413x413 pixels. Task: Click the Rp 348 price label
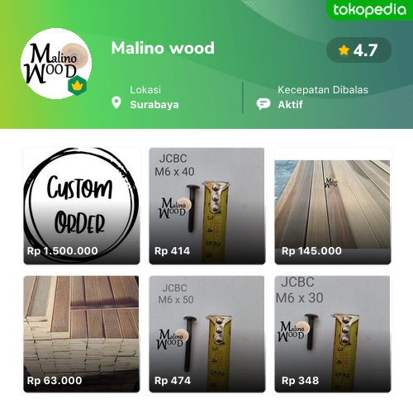pos(300,381)
